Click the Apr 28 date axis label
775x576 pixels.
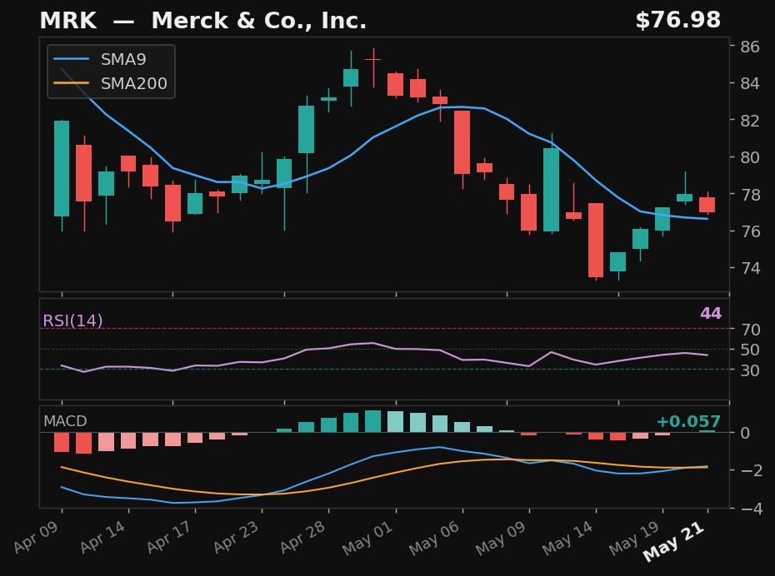(304, 537)
